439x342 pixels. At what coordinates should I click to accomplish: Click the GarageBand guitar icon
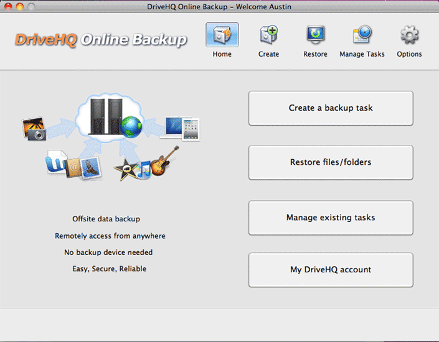tap(164, 161)
